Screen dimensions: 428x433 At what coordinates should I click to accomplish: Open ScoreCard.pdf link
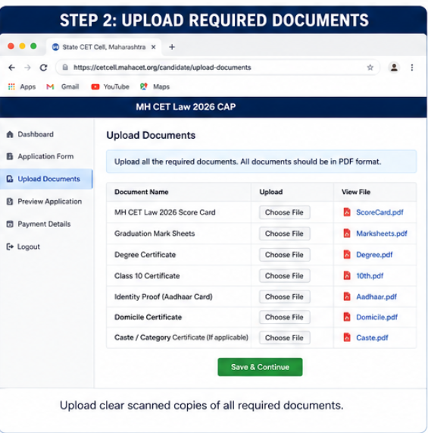tap(380, 212)
